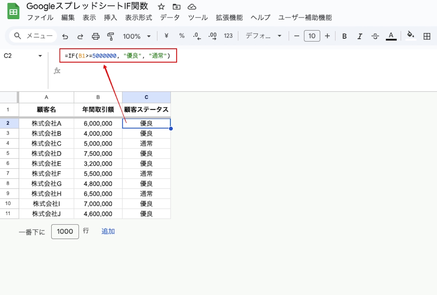Open the ファイル menu

pyautogui.click(x=40, y=17)
